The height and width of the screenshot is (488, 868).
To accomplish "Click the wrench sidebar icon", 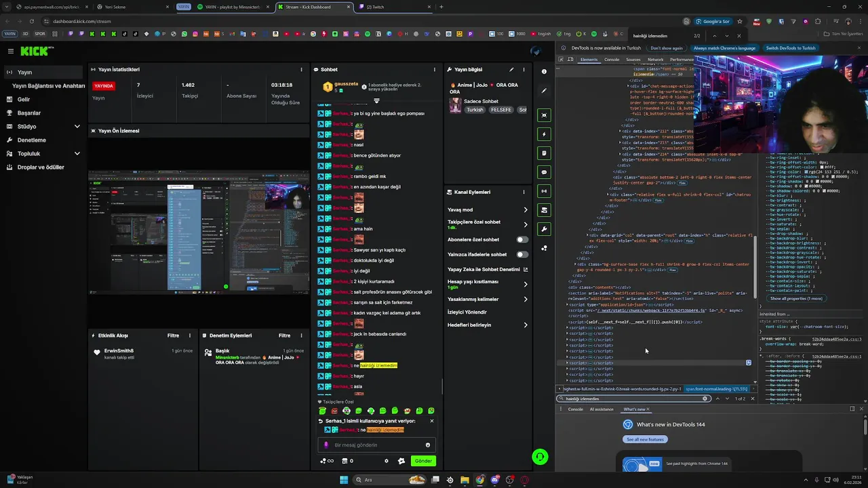I will [x=544, y=229].
